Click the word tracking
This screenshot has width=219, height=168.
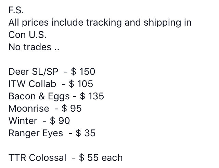click(104, 23)
